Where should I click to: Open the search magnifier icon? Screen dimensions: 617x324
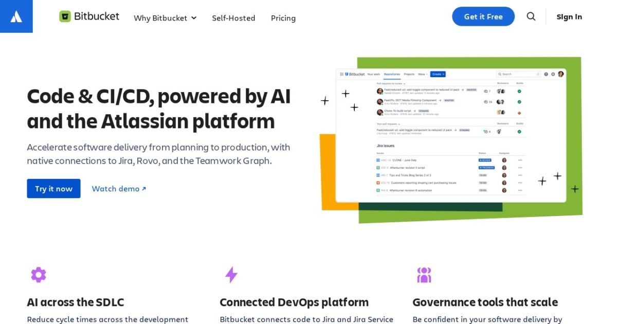pos(531,16)
